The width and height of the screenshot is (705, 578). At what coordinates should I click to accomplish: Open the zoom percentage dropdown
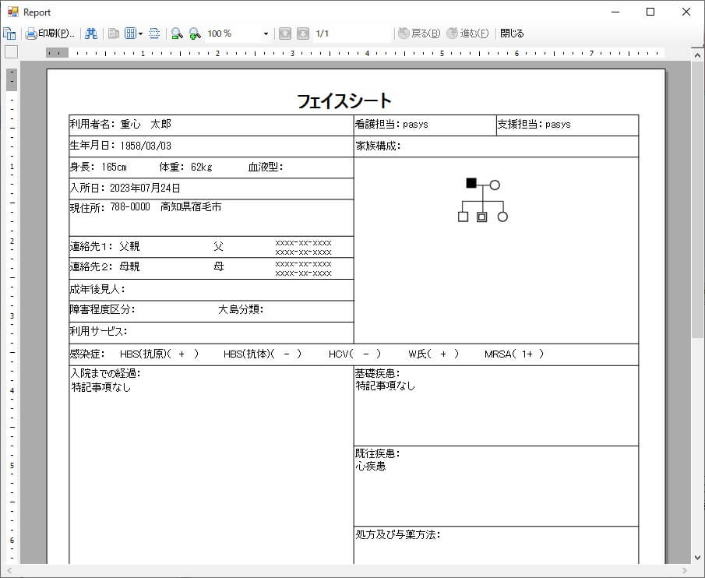coord(265,33)
